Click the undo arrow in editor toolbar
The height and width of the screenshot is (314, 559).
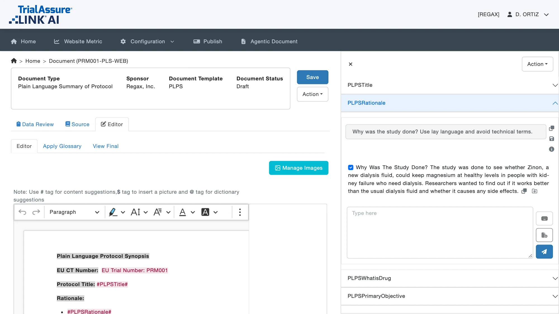point(22,212)
